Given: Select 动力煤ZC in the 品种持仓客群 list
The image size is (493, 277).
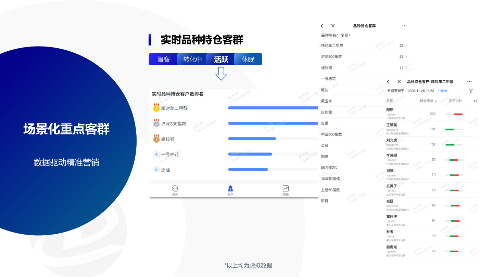Looking at the screenshot, I should pos(329,168).
